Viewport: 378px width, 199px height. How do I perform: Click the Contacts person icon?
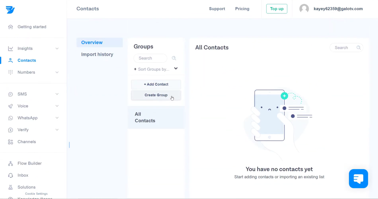coord(11,60)
